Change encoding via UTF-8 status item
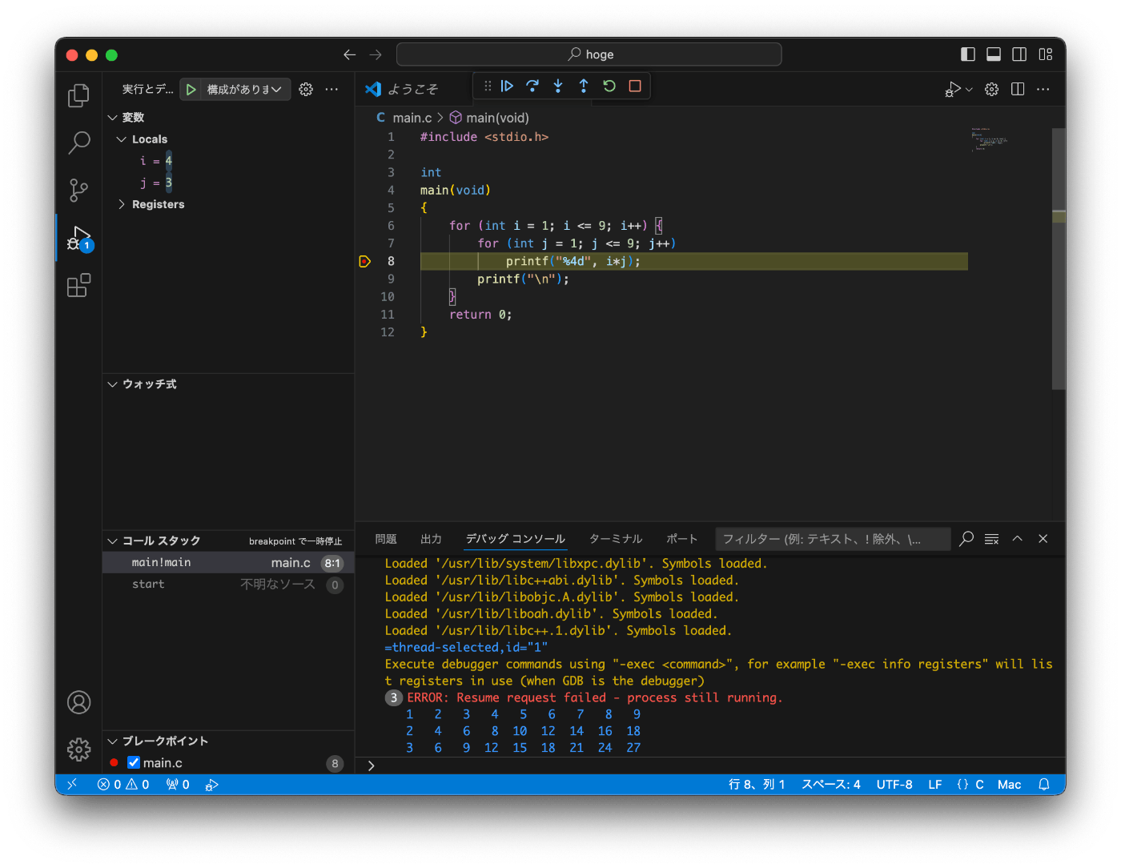Image resolution: width=1121 pixels, height=868 pixels. tap(894, 785)
